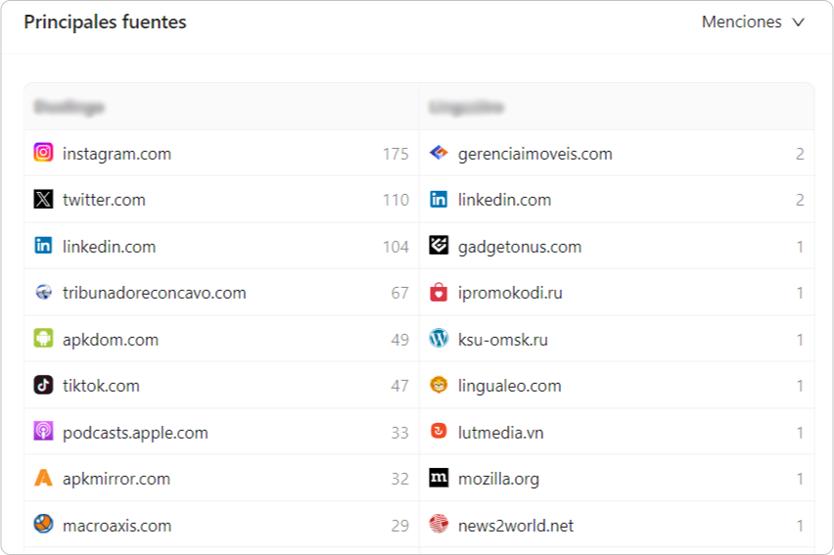Screen dimensions: 834x555
Task: Click the mozilla.org m logo icon
Action: click(439, 478)
